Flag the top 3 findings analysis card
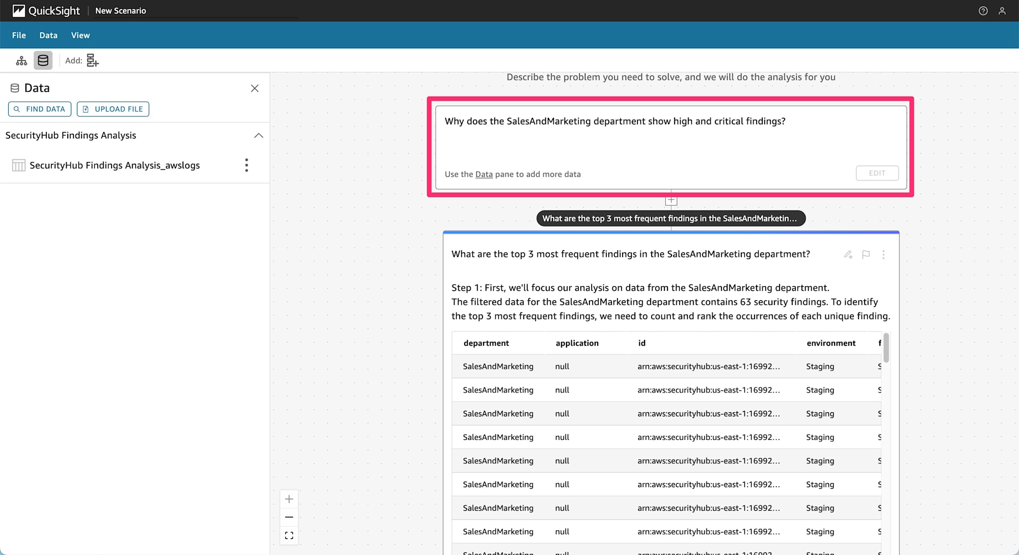 866,254
